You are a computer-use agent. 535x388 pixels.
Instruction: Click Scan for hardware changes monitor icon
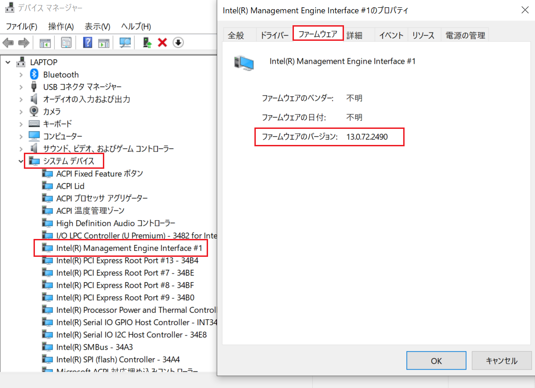[125, 43]
